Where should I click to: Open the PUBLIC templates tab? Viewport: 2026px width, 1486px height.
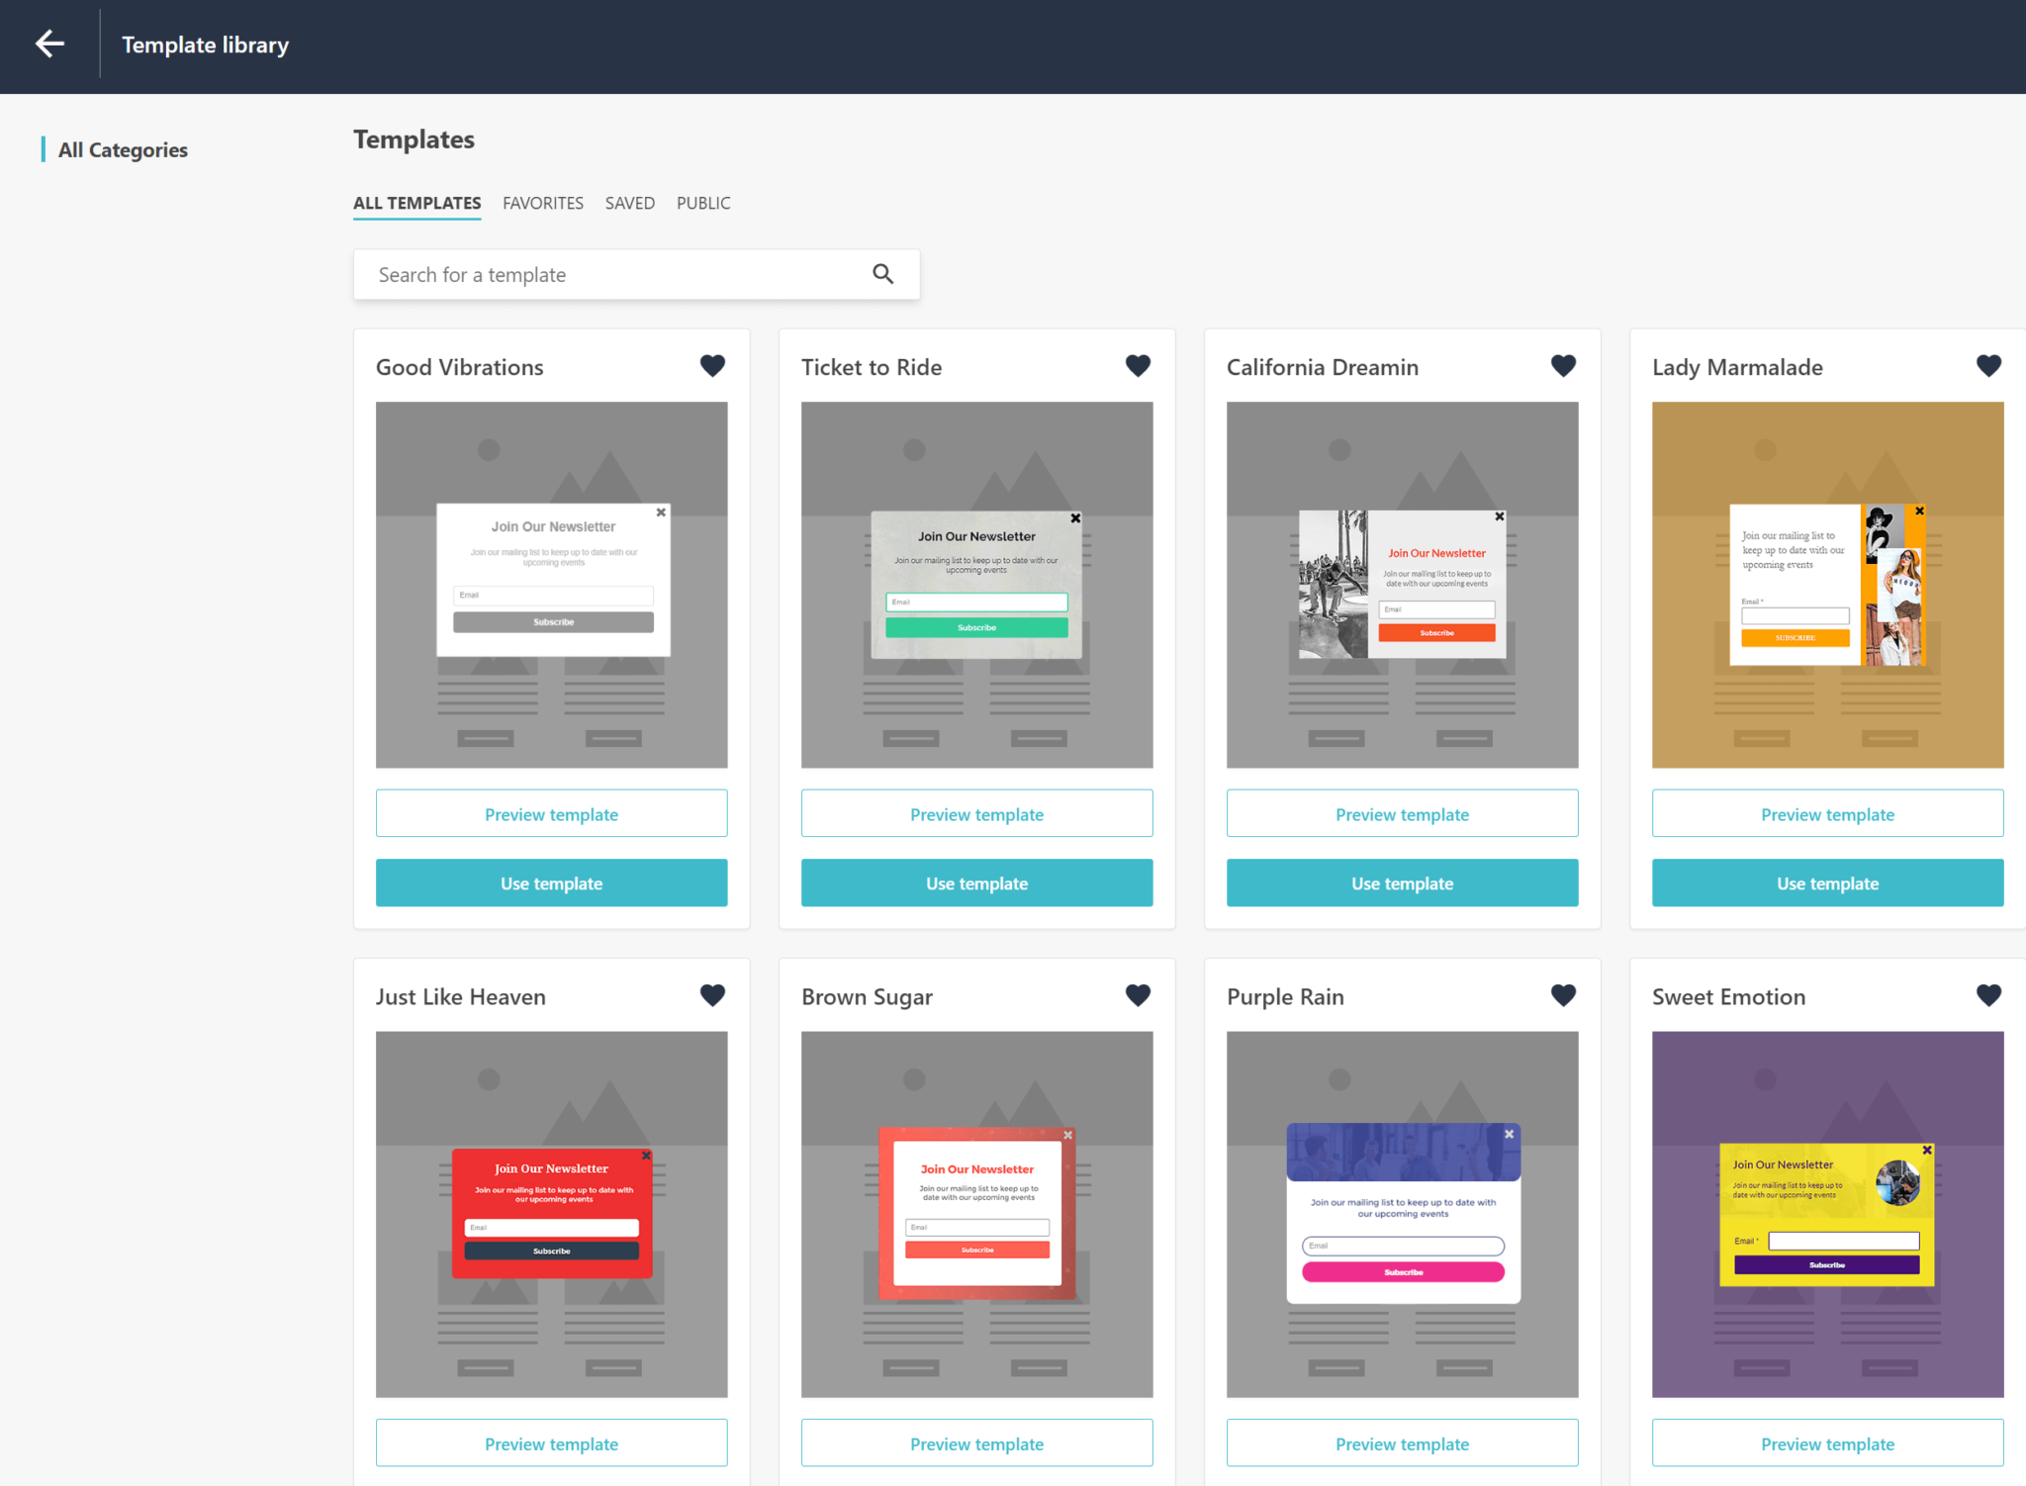click(702, 203)
